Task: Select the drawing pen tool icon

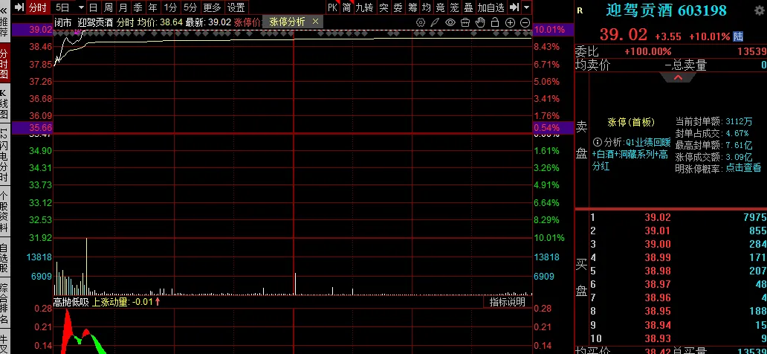Action: 435,22
